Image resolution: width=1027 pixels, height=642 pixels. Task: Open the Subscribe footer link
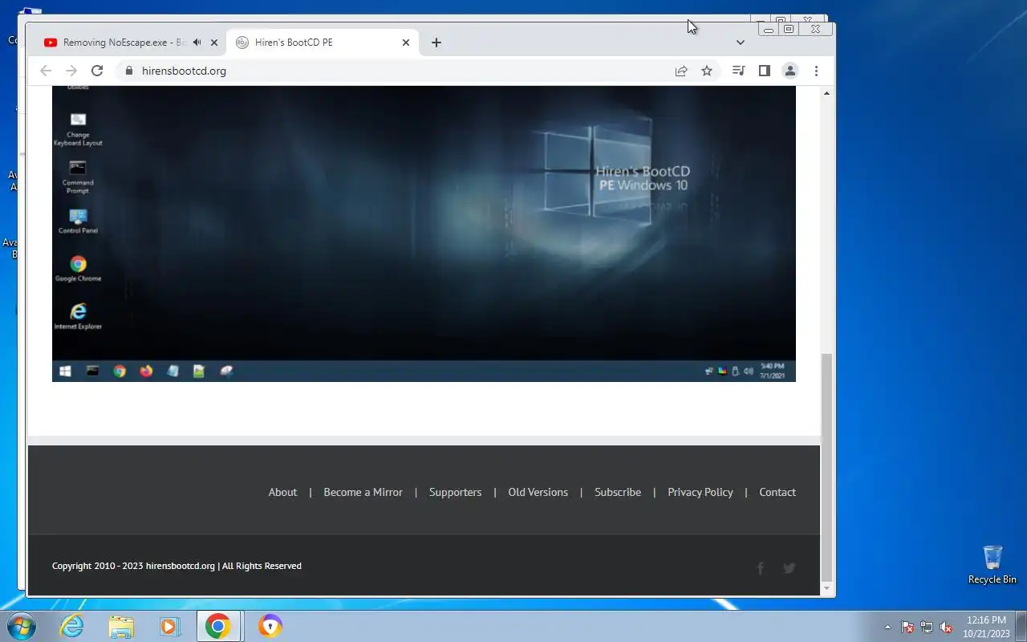coord(618,492)
